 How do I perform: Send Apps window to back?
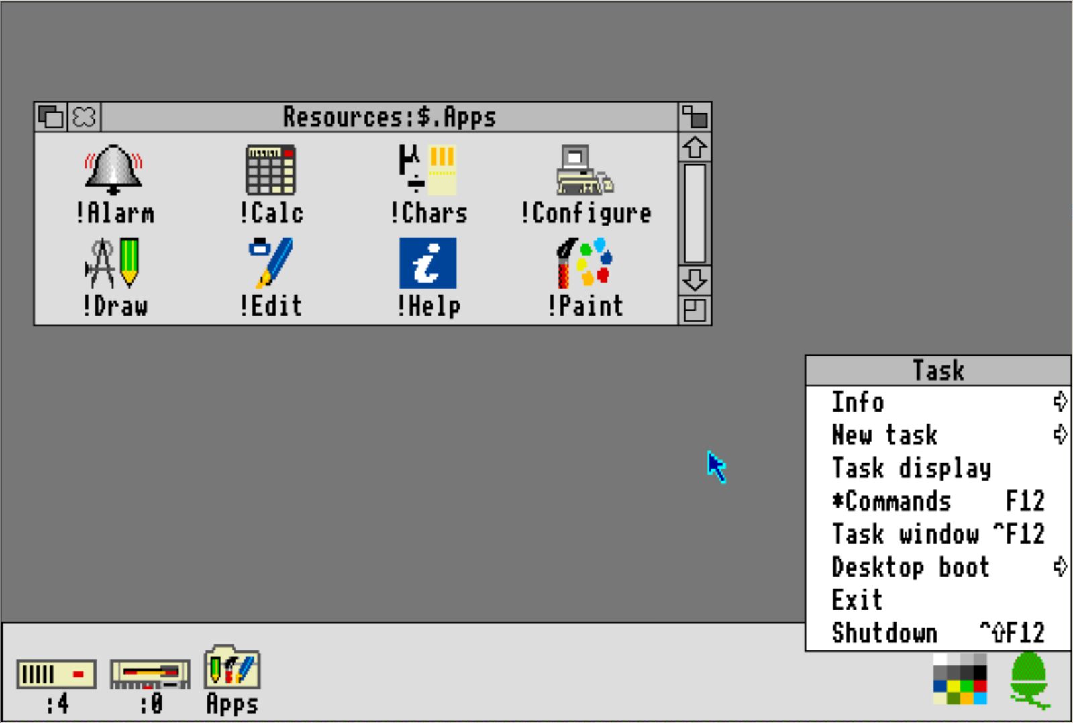point(51,117)
